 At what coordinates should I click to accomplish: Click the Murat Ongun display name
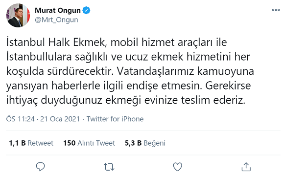pyautogui.click(x=58, y=10)
